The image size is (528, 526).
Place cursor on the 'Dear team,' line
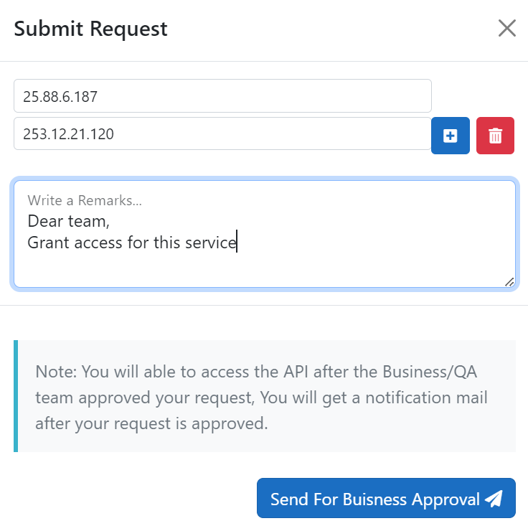pyautogui.click(x=69, y=221)
